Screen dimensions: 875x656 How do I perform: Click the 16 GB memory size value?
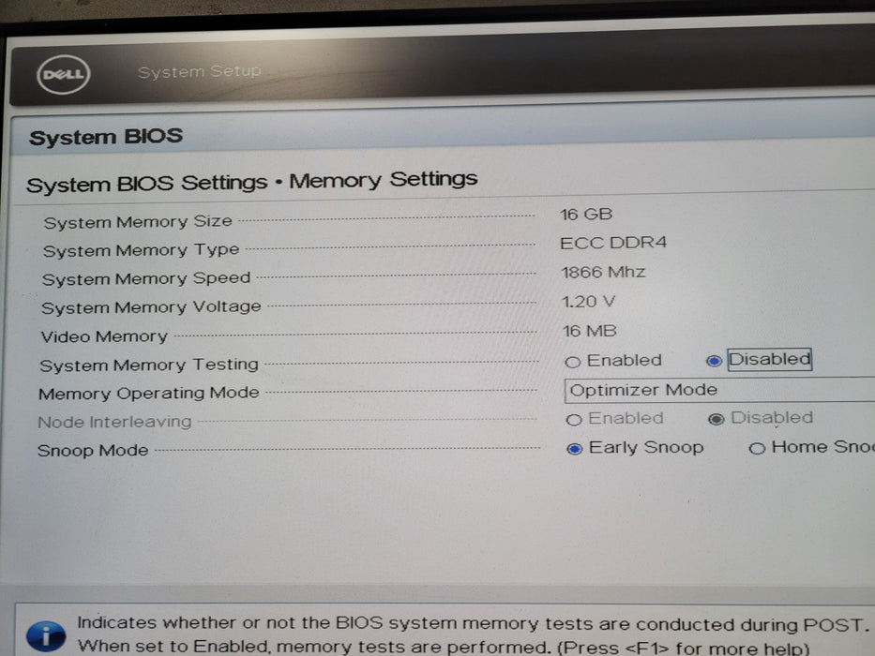coord(586,215)
